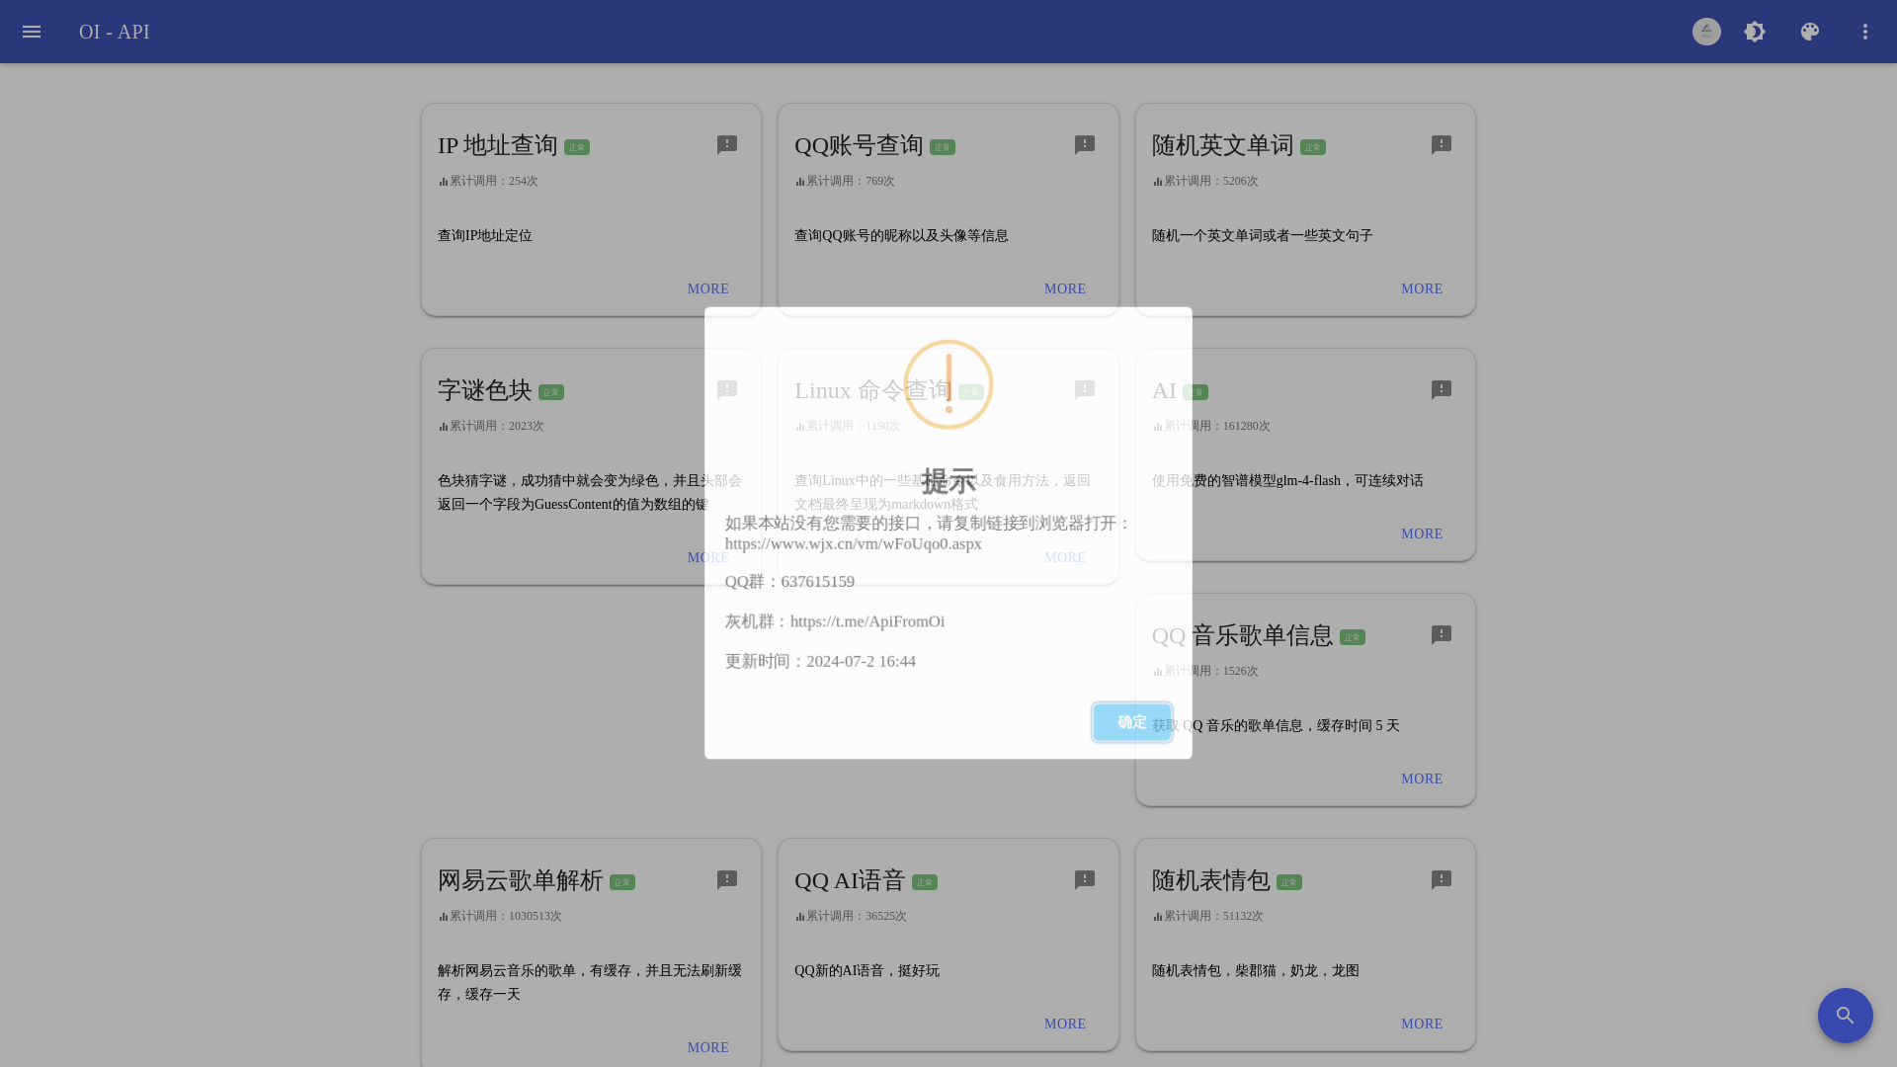
Task: Click the user avatar in header
Action: pos(1706,32)
